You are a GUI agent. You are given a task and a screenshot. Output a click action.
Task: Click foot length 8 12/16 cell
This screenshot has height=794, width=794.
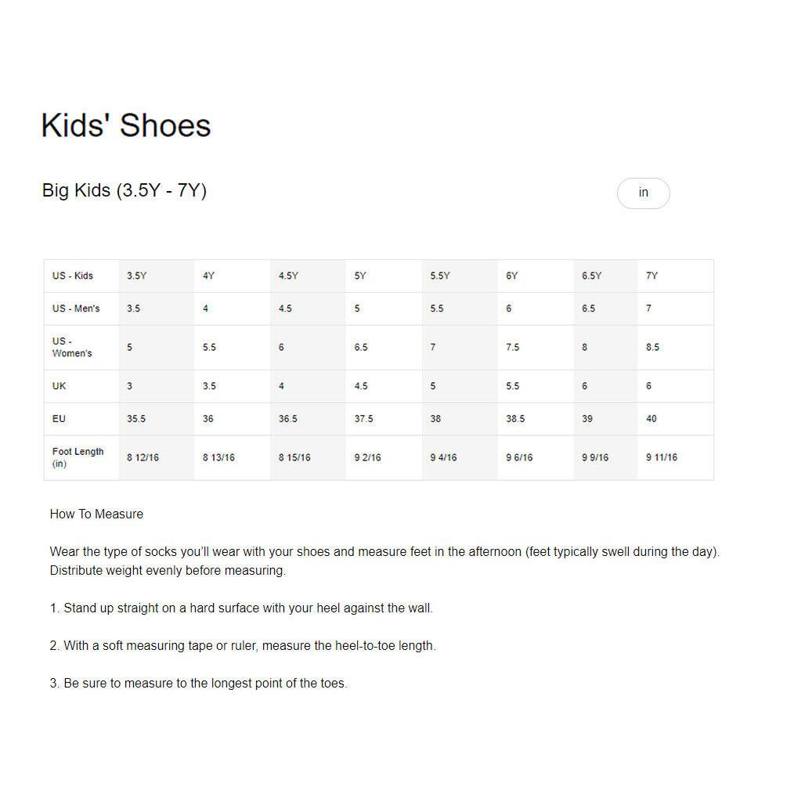coord(157,458)
